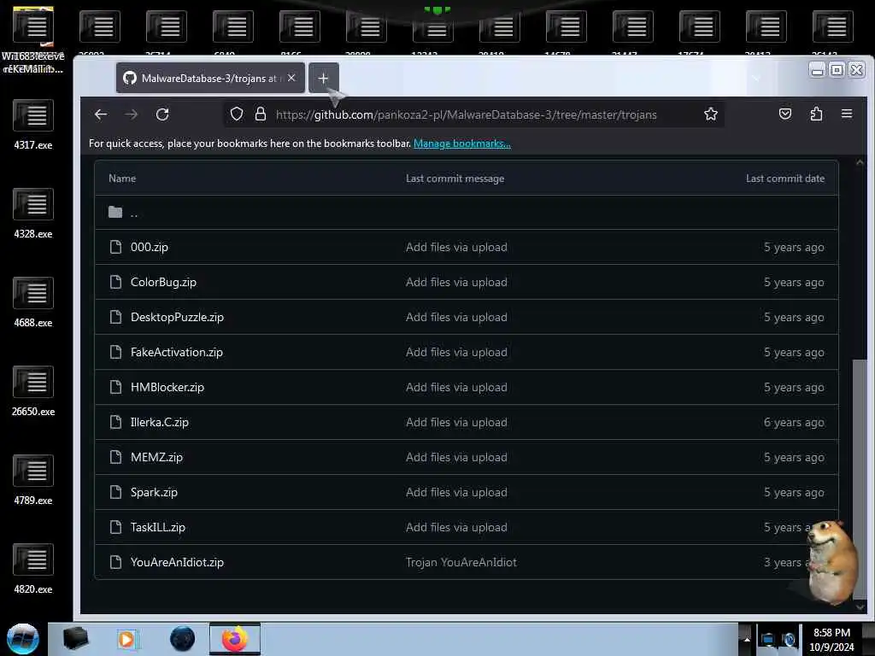Click file icon beside HMBlocker.zip
Screen dimensions: 875x656
[x=115, y=387]
